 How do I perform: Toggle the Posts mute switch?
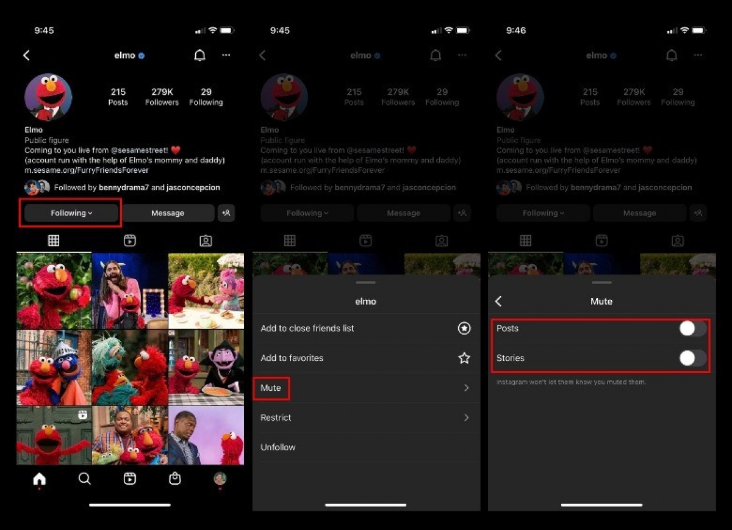click(x=693, y=329)
